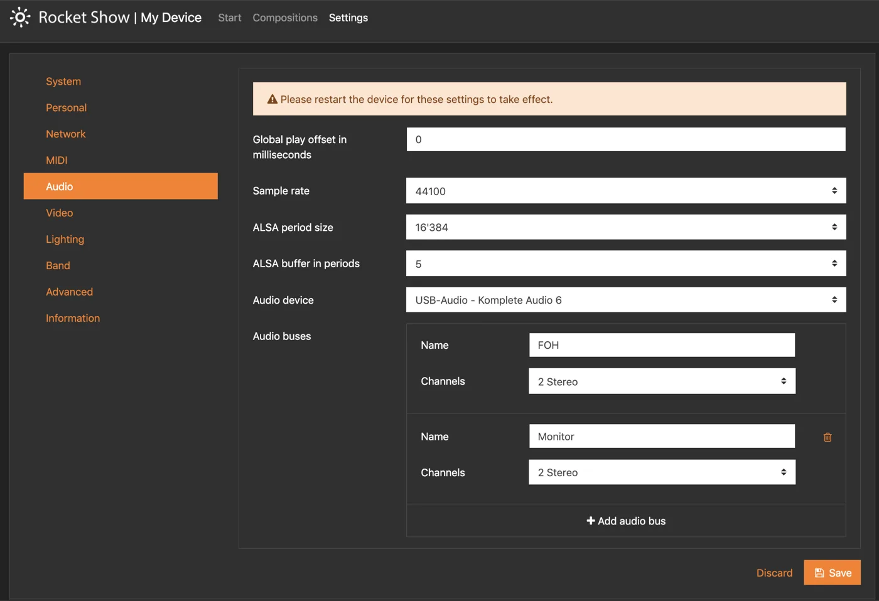
Task: Open the Audio device dropdown
Action: point(626,300)
